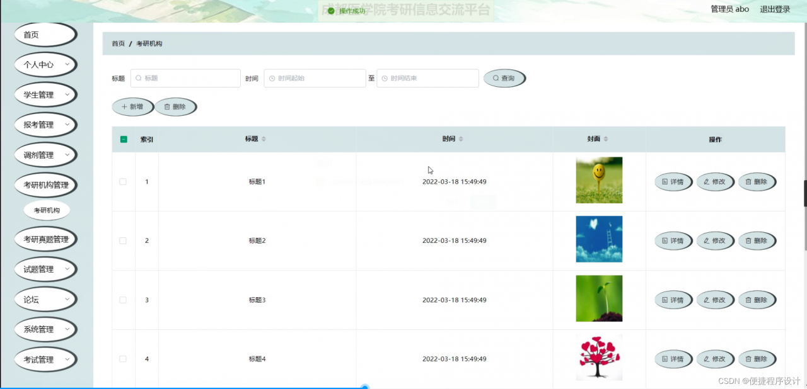Click the magnifier icon on 查询 button
Image resolution: width=807 pixels, height=389 pixels.
click(x=497, y=78)
